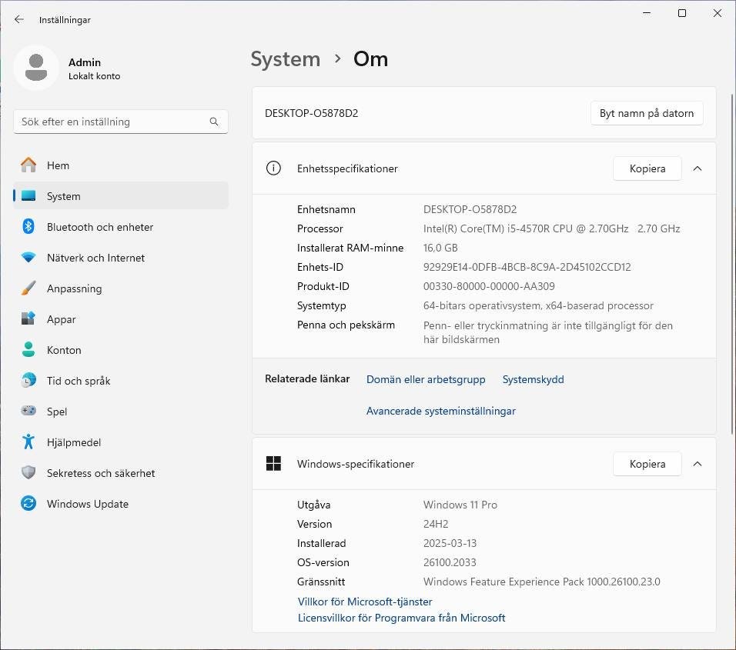Image resolution: width=736 pixels, height=650 pixels.
Task: Click the Appar icon in sidebar
Action: [x=28, y=319]
